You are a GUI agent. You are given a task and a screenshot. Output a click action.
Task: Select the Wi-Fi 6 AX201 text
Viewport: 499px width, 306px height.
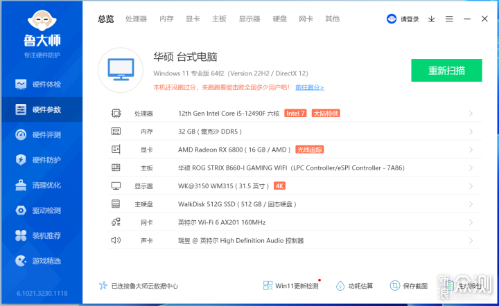point(222,222)
